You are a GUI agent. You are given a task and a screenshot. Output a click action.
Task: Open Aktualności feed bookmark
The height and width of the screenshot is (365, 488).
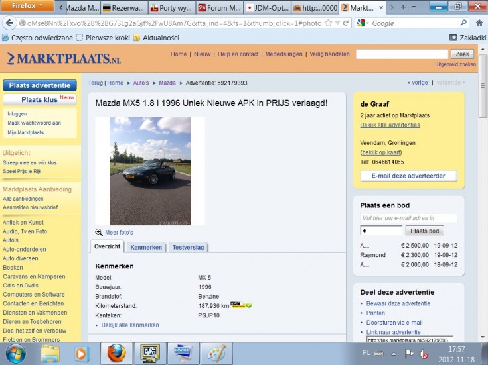(x=157, y=38)
